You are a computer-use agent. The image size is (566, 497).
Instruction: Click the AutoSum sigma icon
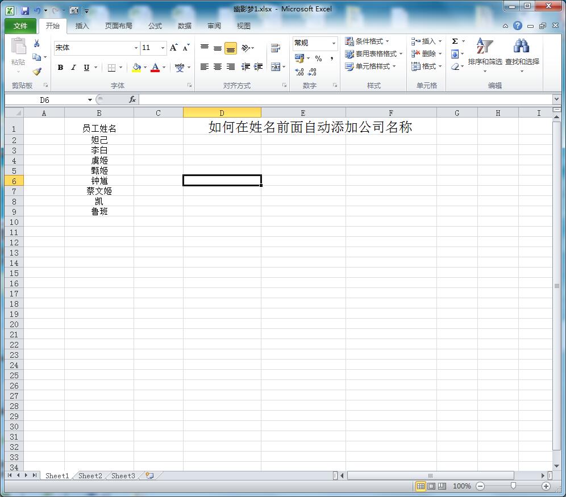pyautogui.click(x=455, y=41)
